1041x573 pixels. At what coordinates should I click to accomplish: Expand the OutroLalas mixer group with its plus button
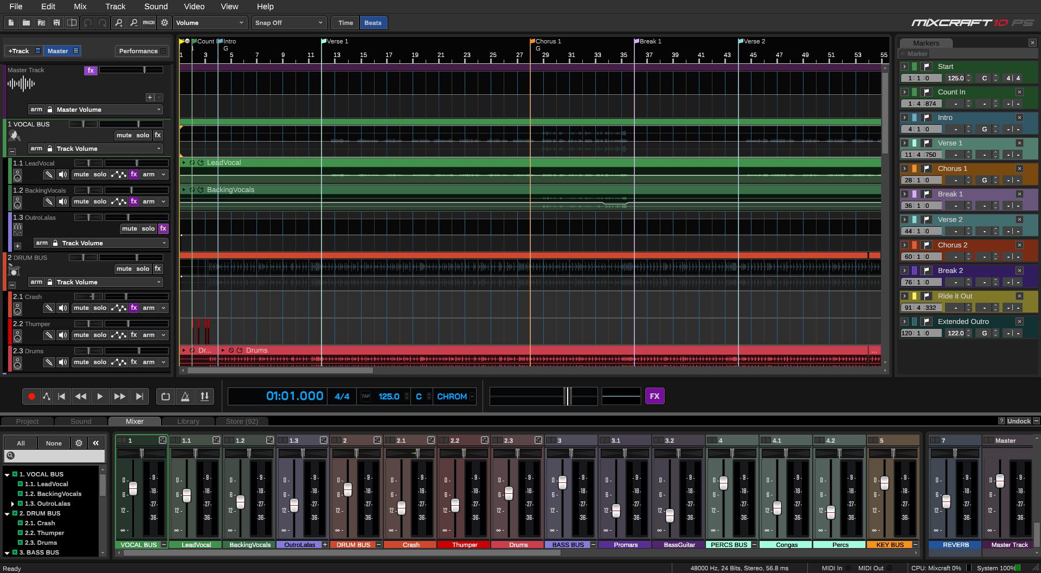click(325, 545)
